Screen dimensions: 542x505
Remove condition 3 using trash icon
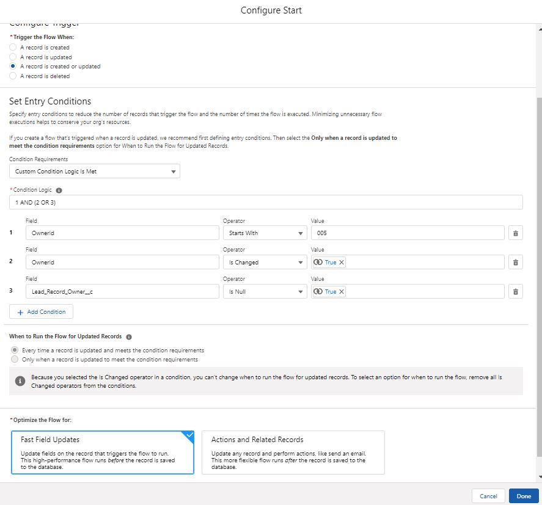(515, 292)
